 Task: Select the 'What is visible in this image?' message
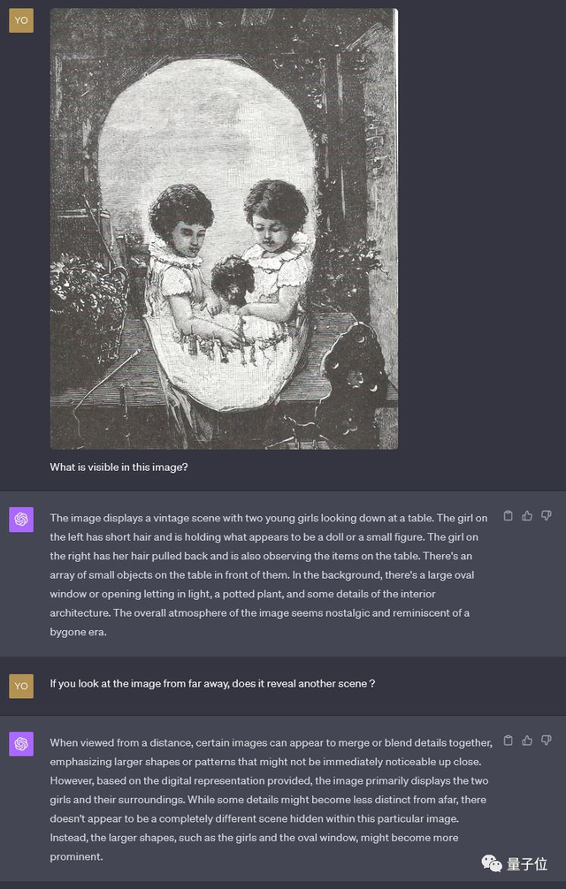(x=119, y=467)
